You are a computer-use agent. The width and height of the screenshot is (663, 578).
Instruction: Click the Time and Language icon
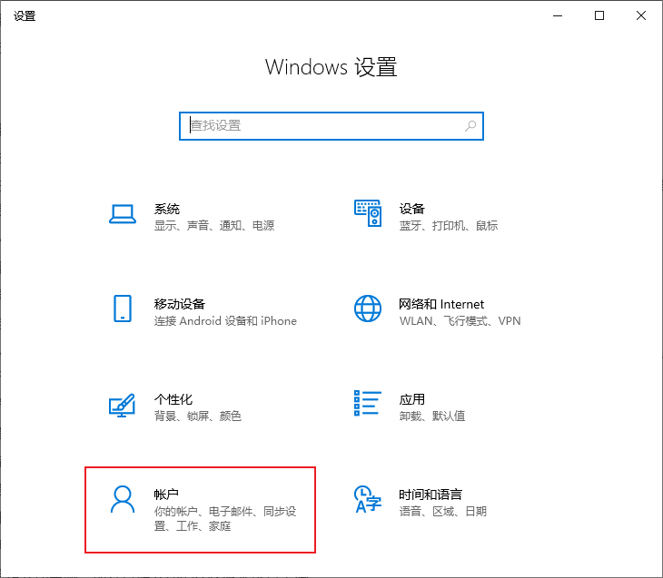point(368,499)
